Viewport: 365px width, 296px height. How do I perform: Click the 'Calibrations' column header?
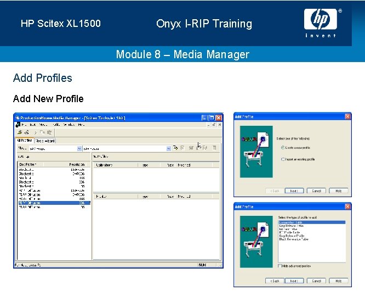point(116,165)
